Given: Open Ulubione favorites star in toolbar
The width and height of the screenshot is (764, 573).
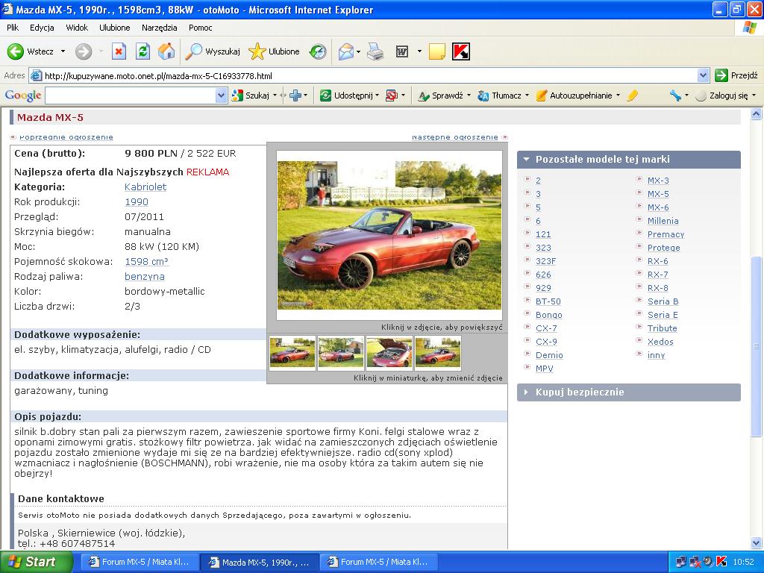Looking at the screenshot, I should [274, 51].
